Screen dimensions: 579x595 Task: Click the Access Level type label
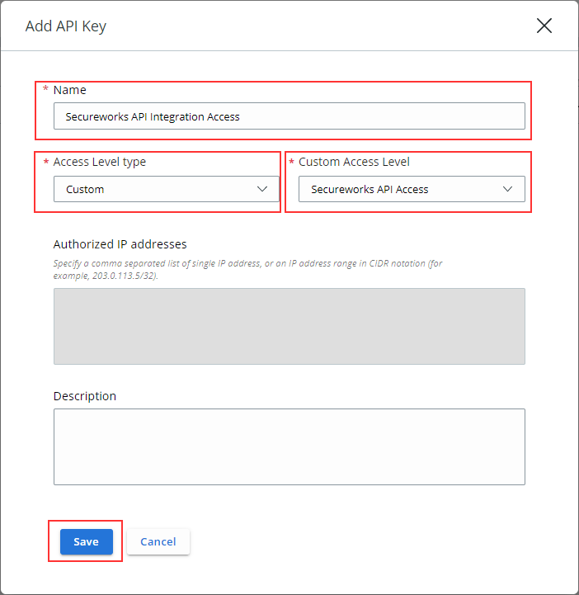99,162
